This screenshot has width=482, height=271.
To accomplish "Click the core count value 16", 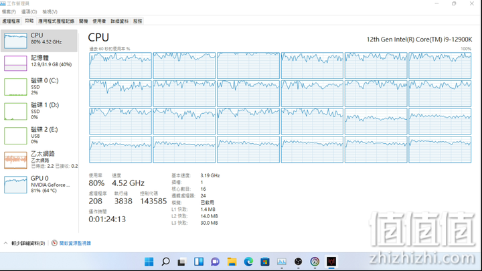I will coord(203,189).
